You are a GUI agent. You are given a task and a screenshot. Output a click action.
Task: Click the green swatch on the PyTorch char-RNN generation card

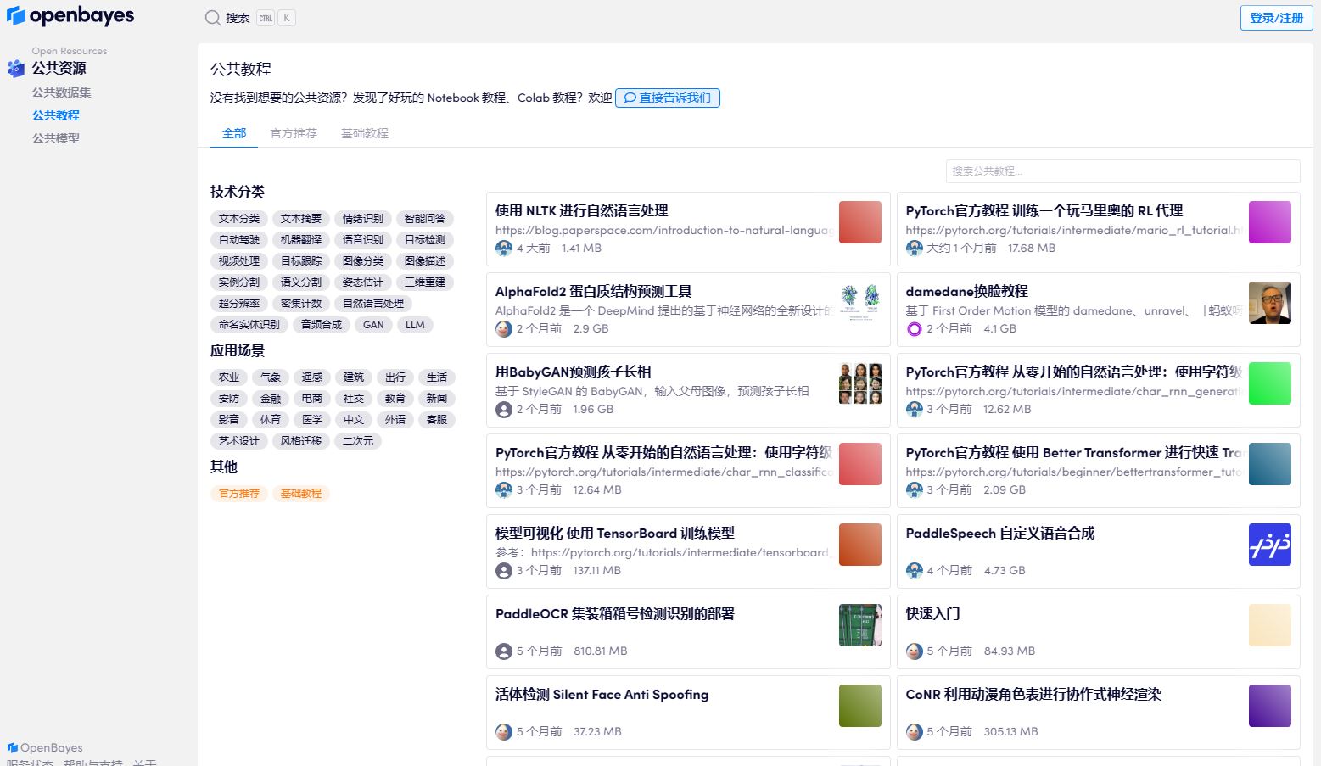coord(1270,383)
